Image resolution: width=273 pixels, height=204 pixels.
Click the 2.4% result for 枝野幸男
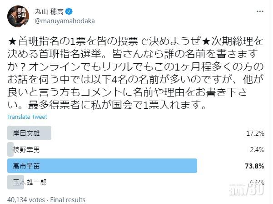pos(258,149)
